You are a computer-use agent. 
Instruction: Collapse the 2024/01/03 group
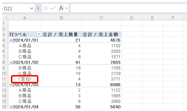[x=11, y=85]
